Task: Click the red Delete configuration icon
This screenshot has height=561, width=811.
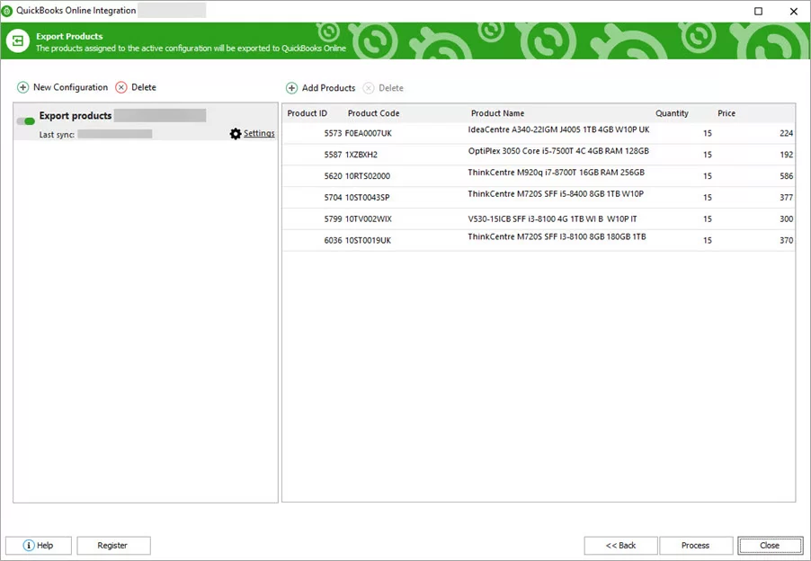Action: [x=121, y=87]
